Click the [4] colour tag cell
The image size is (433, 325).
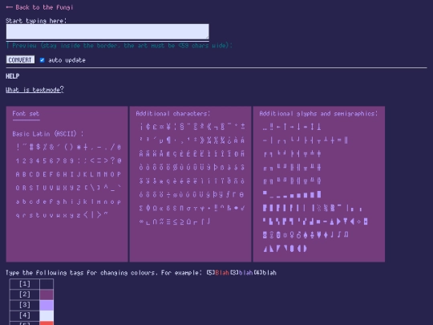pos(25,315)
